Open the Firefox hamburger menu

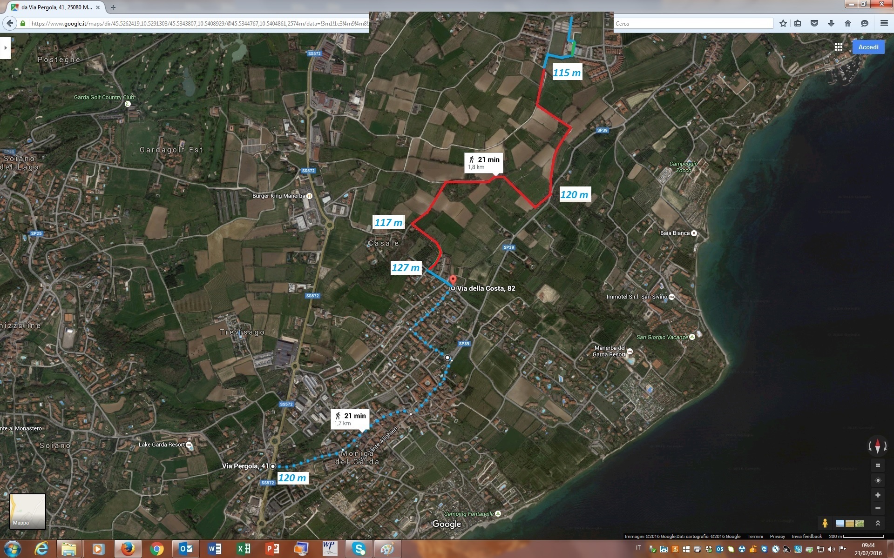coord(884,23)
